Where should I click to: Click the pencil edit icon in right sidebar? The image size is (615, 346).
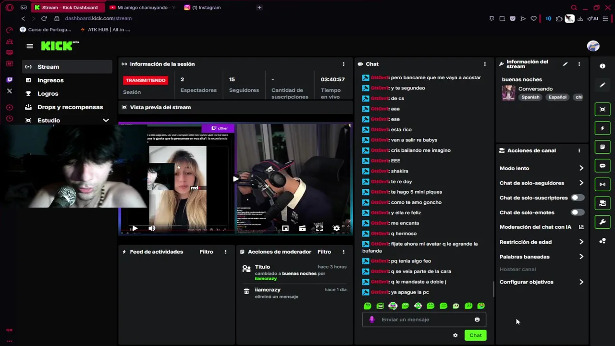click(x=603, y=85)
